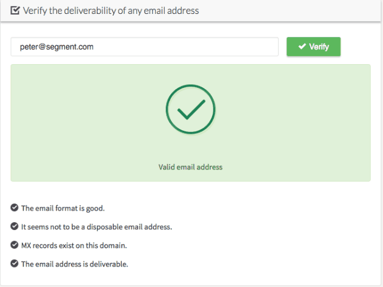Screen dimensions: 383x287
Task: Click the gray header bar area
Action: click(281, 10)
